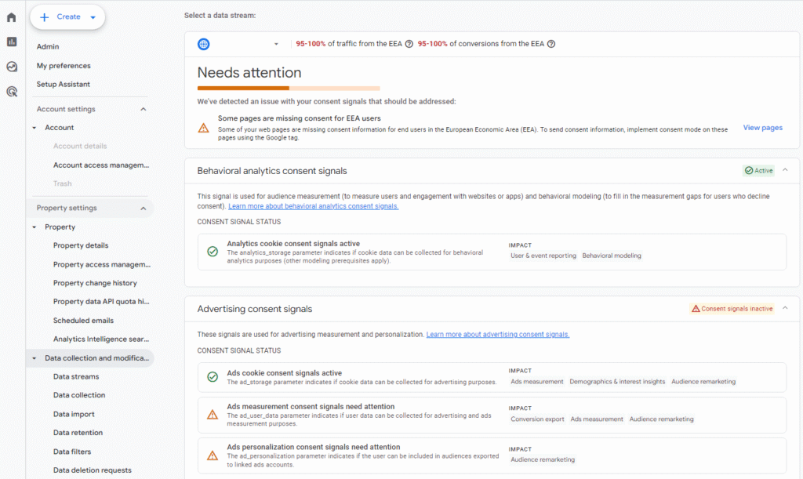Click the View pages link
This screenshot has width=803, height=479.
click(761, 127)
